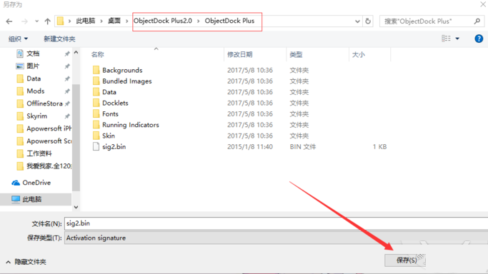Go up one folder level

click(x=47, y=21)
